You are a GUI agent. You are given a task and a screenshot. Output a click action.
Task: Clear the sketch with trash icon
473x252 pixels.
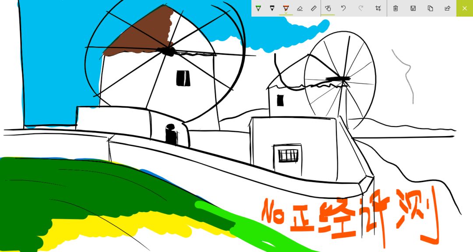395,8
